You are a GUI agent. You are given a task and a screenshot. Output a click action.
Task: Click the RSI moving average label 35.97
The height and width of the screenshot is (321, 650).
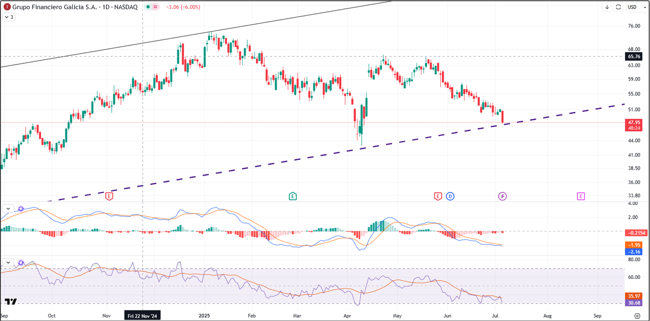point(634,296)
